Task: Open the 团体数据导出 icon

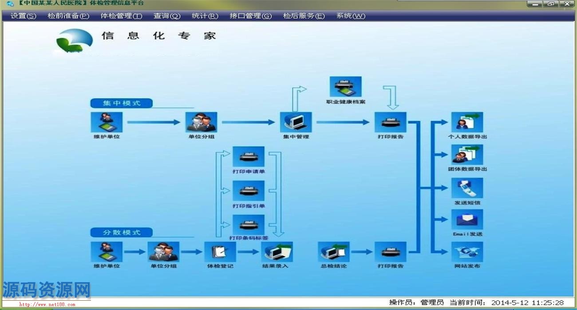Action: tap(467, 155)
